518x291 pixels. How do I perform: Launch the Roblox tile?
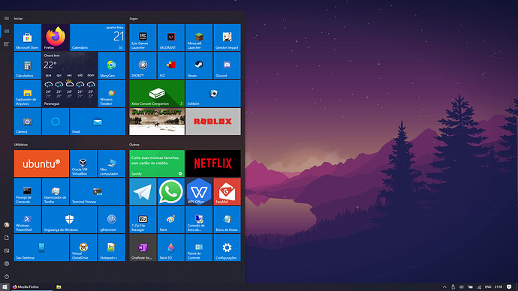point(213,121)
